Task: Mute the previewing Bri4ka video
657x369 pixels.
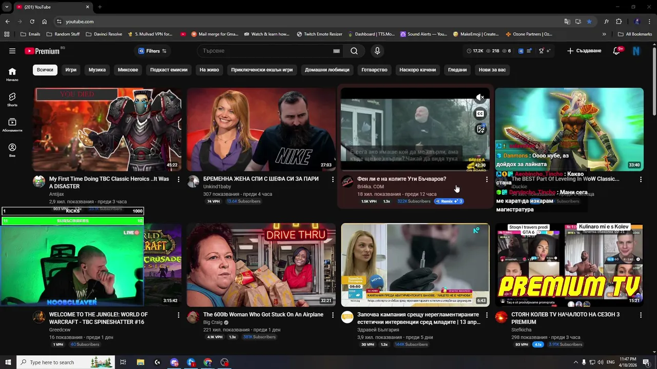Action: click(x=480, y=97)
